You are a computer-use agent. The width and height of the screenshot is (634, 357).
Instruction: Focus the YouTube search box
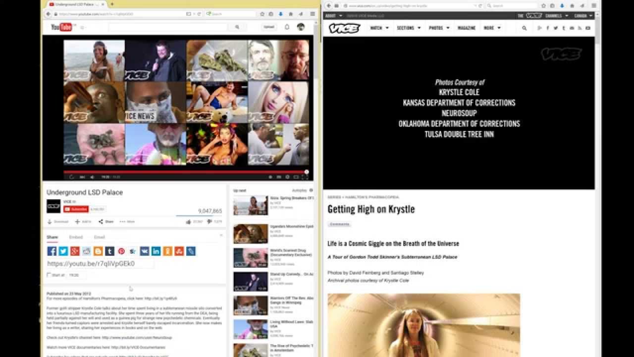(168, 27)
